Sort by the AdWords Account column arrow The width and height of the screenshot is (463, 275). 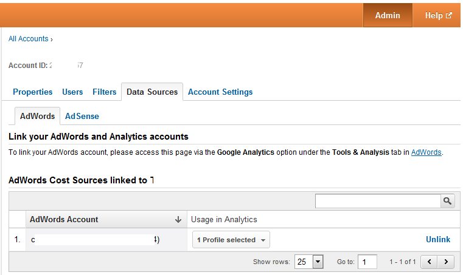click(178, 220)
